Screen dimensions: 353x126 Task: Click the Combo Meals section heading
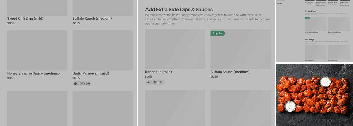point(310,11)
